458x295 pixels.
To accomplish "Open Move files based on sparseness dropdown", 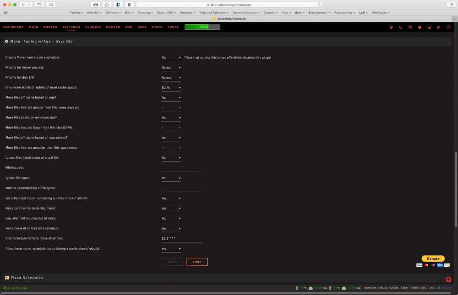I will tap(171, 138).
